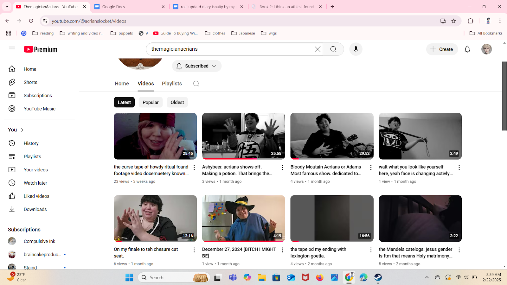
Task: Open options for 'the Mandela catelogs' video
Action: [x=459, y=250]
